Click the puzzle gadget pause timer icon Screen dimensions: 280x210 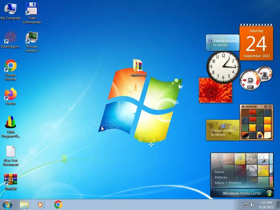(243, 107)
